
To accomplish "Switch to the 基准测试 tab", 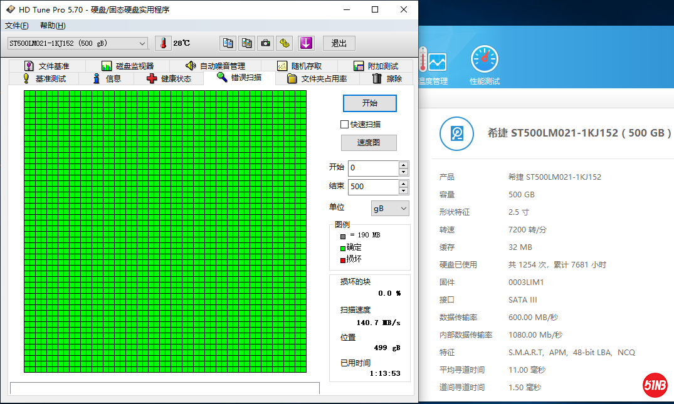I will pyautogui.click(x=44, y=78).
